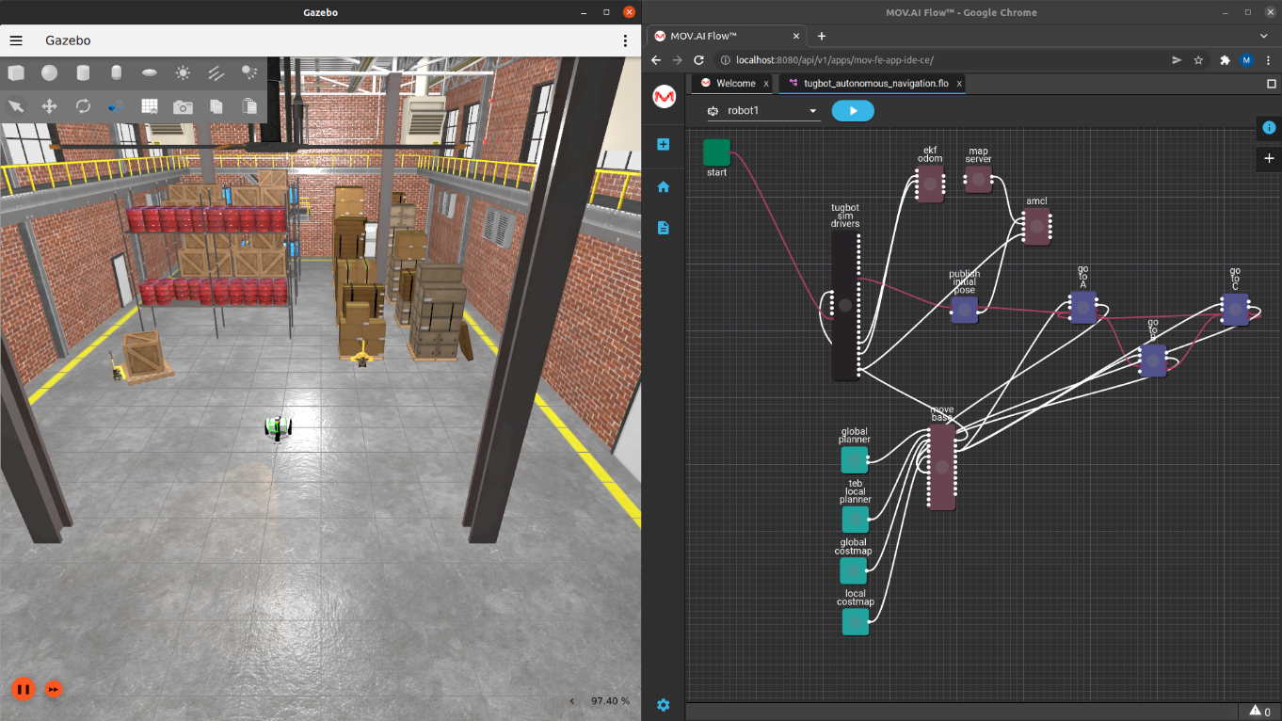Image resolution: width=1282 pixels, height=721 pixels.
Task: Insert a box shape in Gazebo
Action: (x=16, y=72)
